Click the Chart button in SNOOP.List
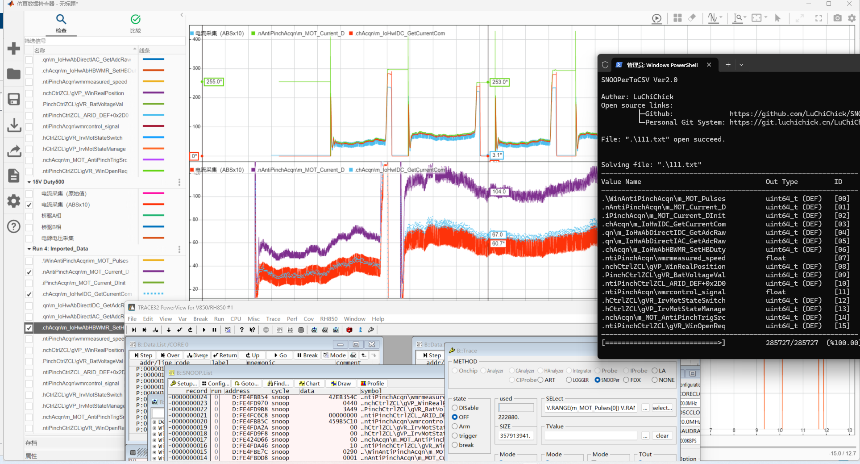 pos(309,384)
